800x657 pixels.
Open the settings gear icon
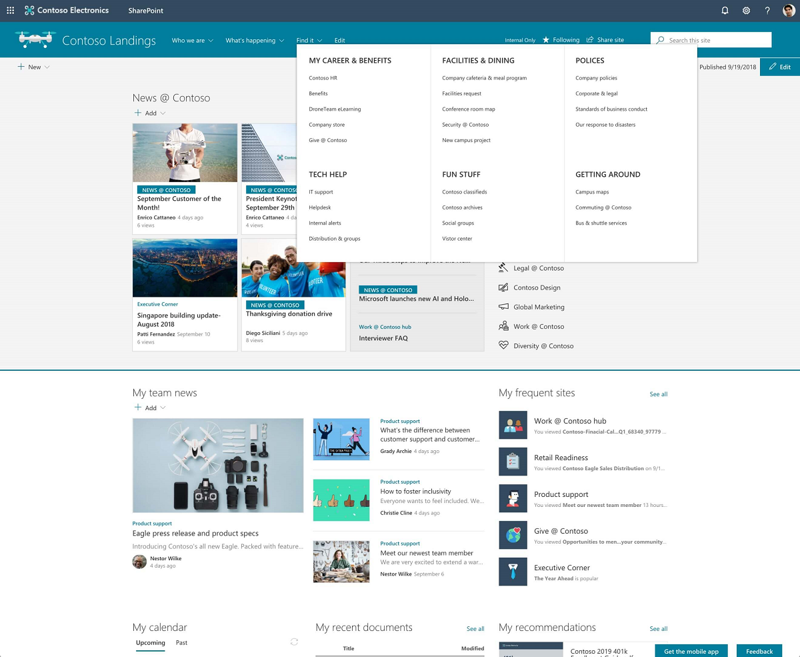tap(746, 11)
